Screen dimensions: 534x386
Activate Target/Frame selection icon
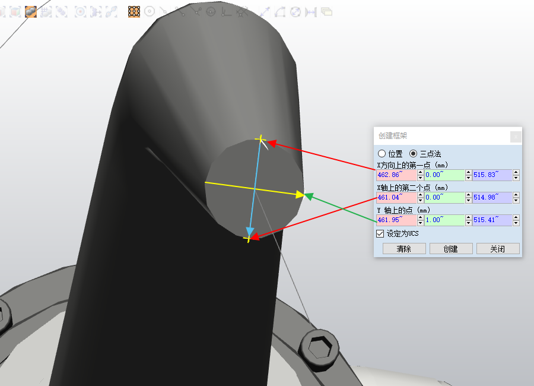(x=96, y=12)
